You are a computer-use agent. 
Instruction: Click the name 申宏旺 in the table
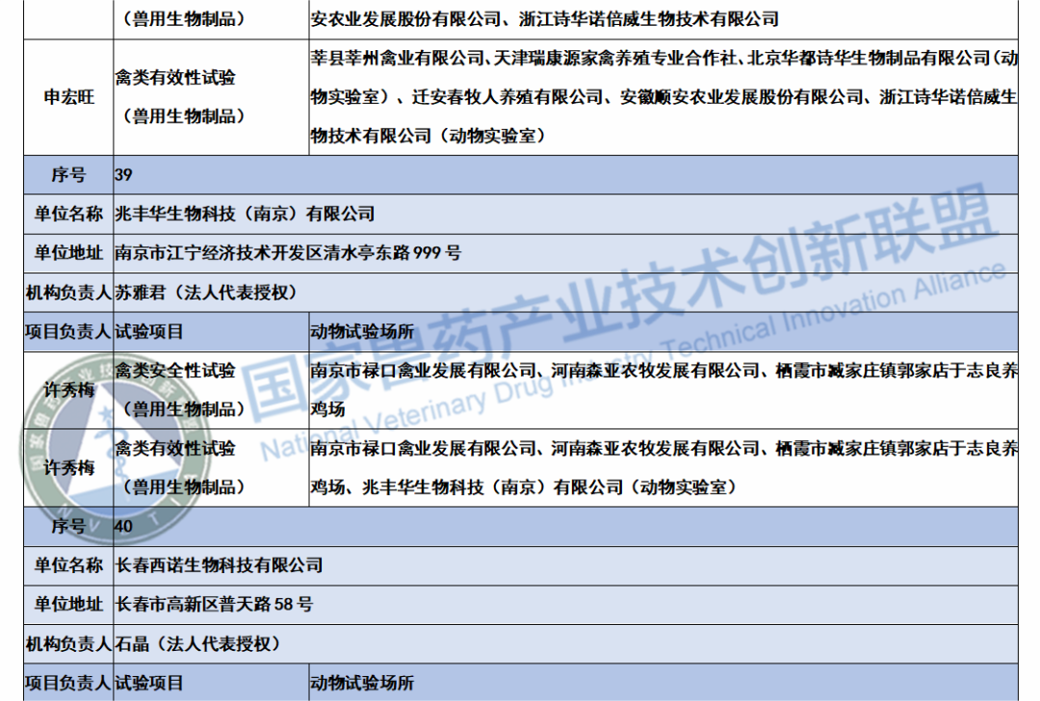[69, 97]
